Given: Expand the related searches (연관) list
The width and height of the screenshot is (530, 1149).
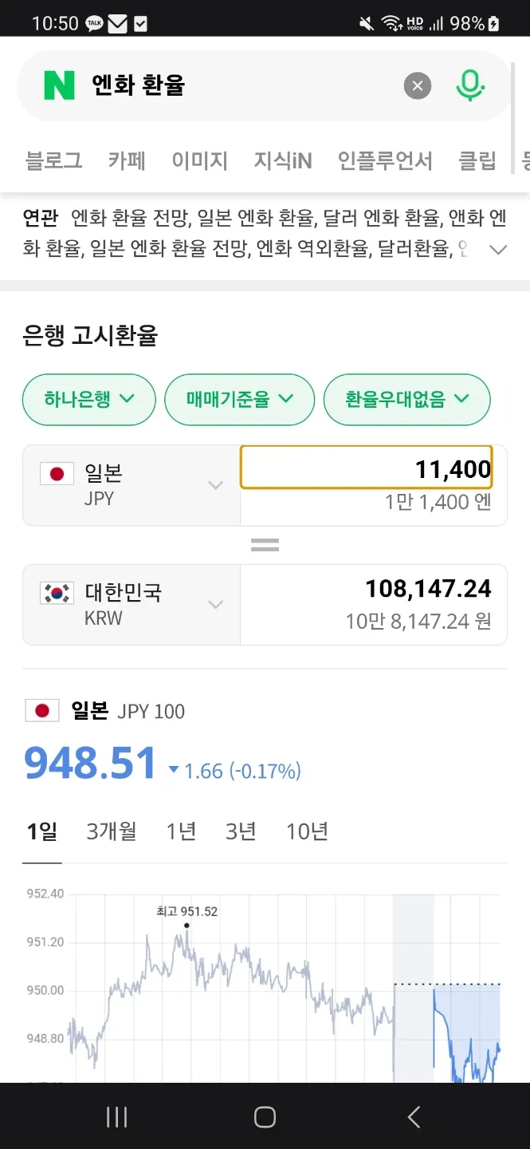Looking at the screenshot, I should click(x=498, y=250).
